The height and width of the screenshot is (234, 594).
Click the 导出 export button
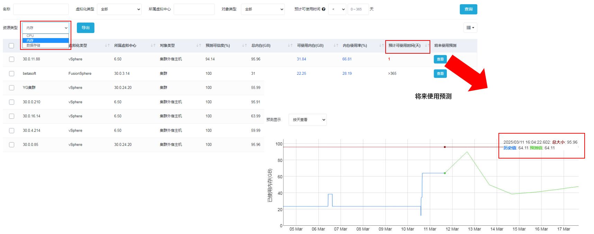[x=85, y=28]
